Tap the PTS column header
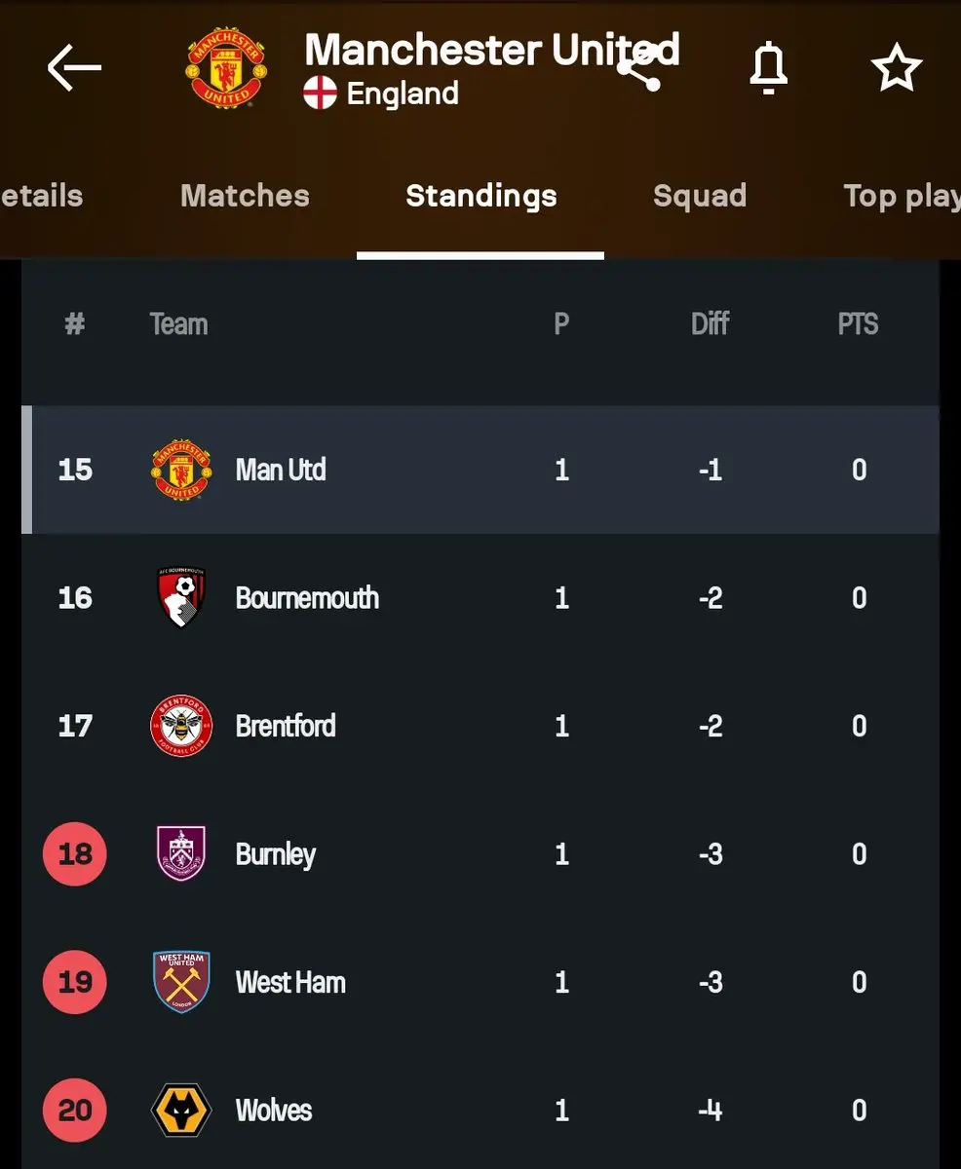The image size is (961, 1169). 858,324
